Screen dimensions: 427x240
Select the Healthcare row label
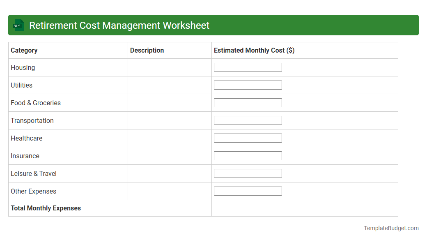(26, 138)
